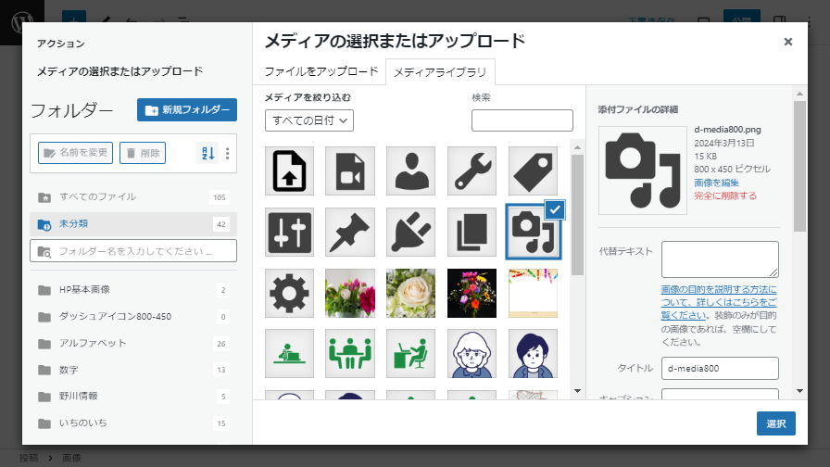Open the すべての日付 date filter dropdown
Image resolution: width=830 pixels, height=467 pixels.
point(309,120)
